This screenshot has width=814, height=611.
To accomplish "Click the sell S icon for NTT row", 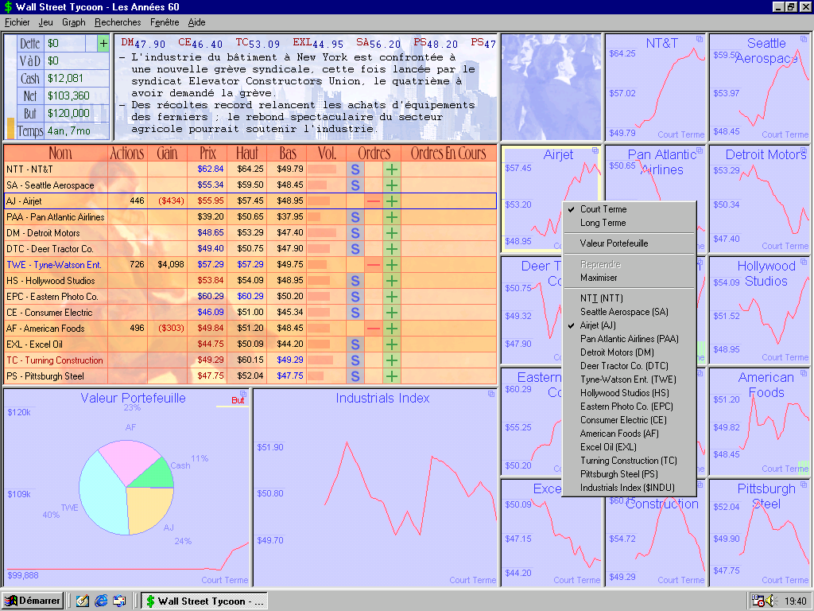I will tap(355, 169).
